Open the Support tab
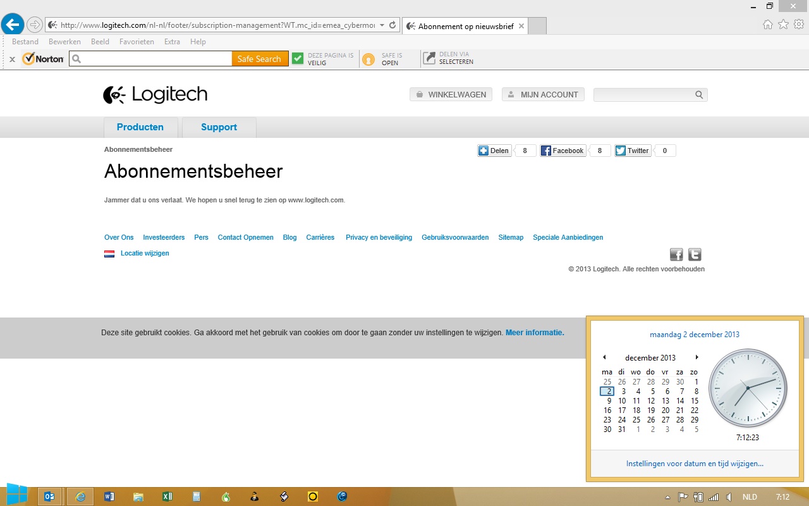Image resolution: width=809 pixels, height=506 pixels. [219, 127]
